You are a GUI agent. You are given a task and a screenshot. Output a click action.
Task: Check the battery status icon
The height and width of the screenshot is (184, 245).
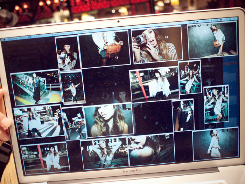point(215,20)
